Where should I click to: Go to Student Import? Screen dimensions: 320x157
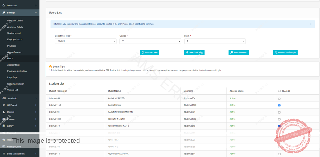(14, 33)
